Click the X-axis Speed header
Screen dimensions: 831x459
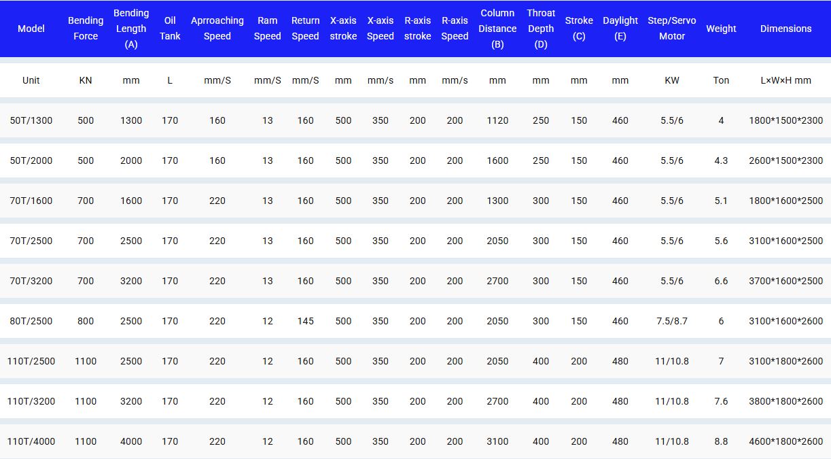pyautogui.click(x=381, y=29)
